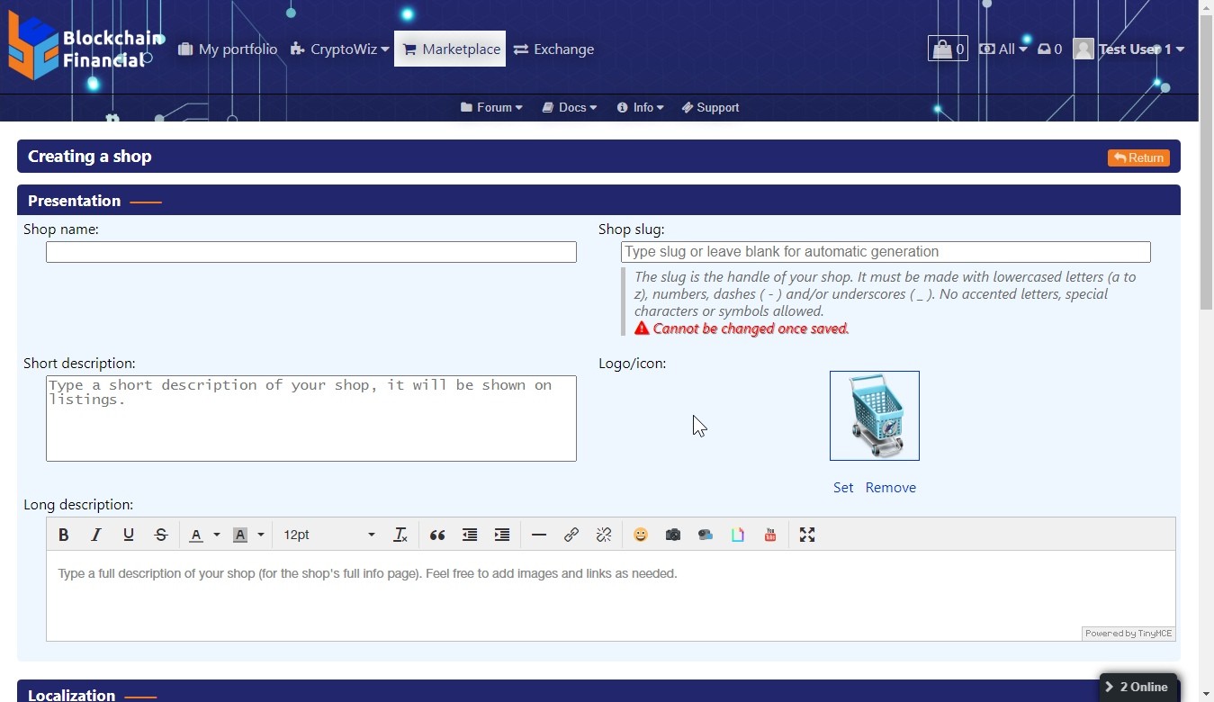
Task: Open the 12pt font size dropdown
Action: [328, 535]
